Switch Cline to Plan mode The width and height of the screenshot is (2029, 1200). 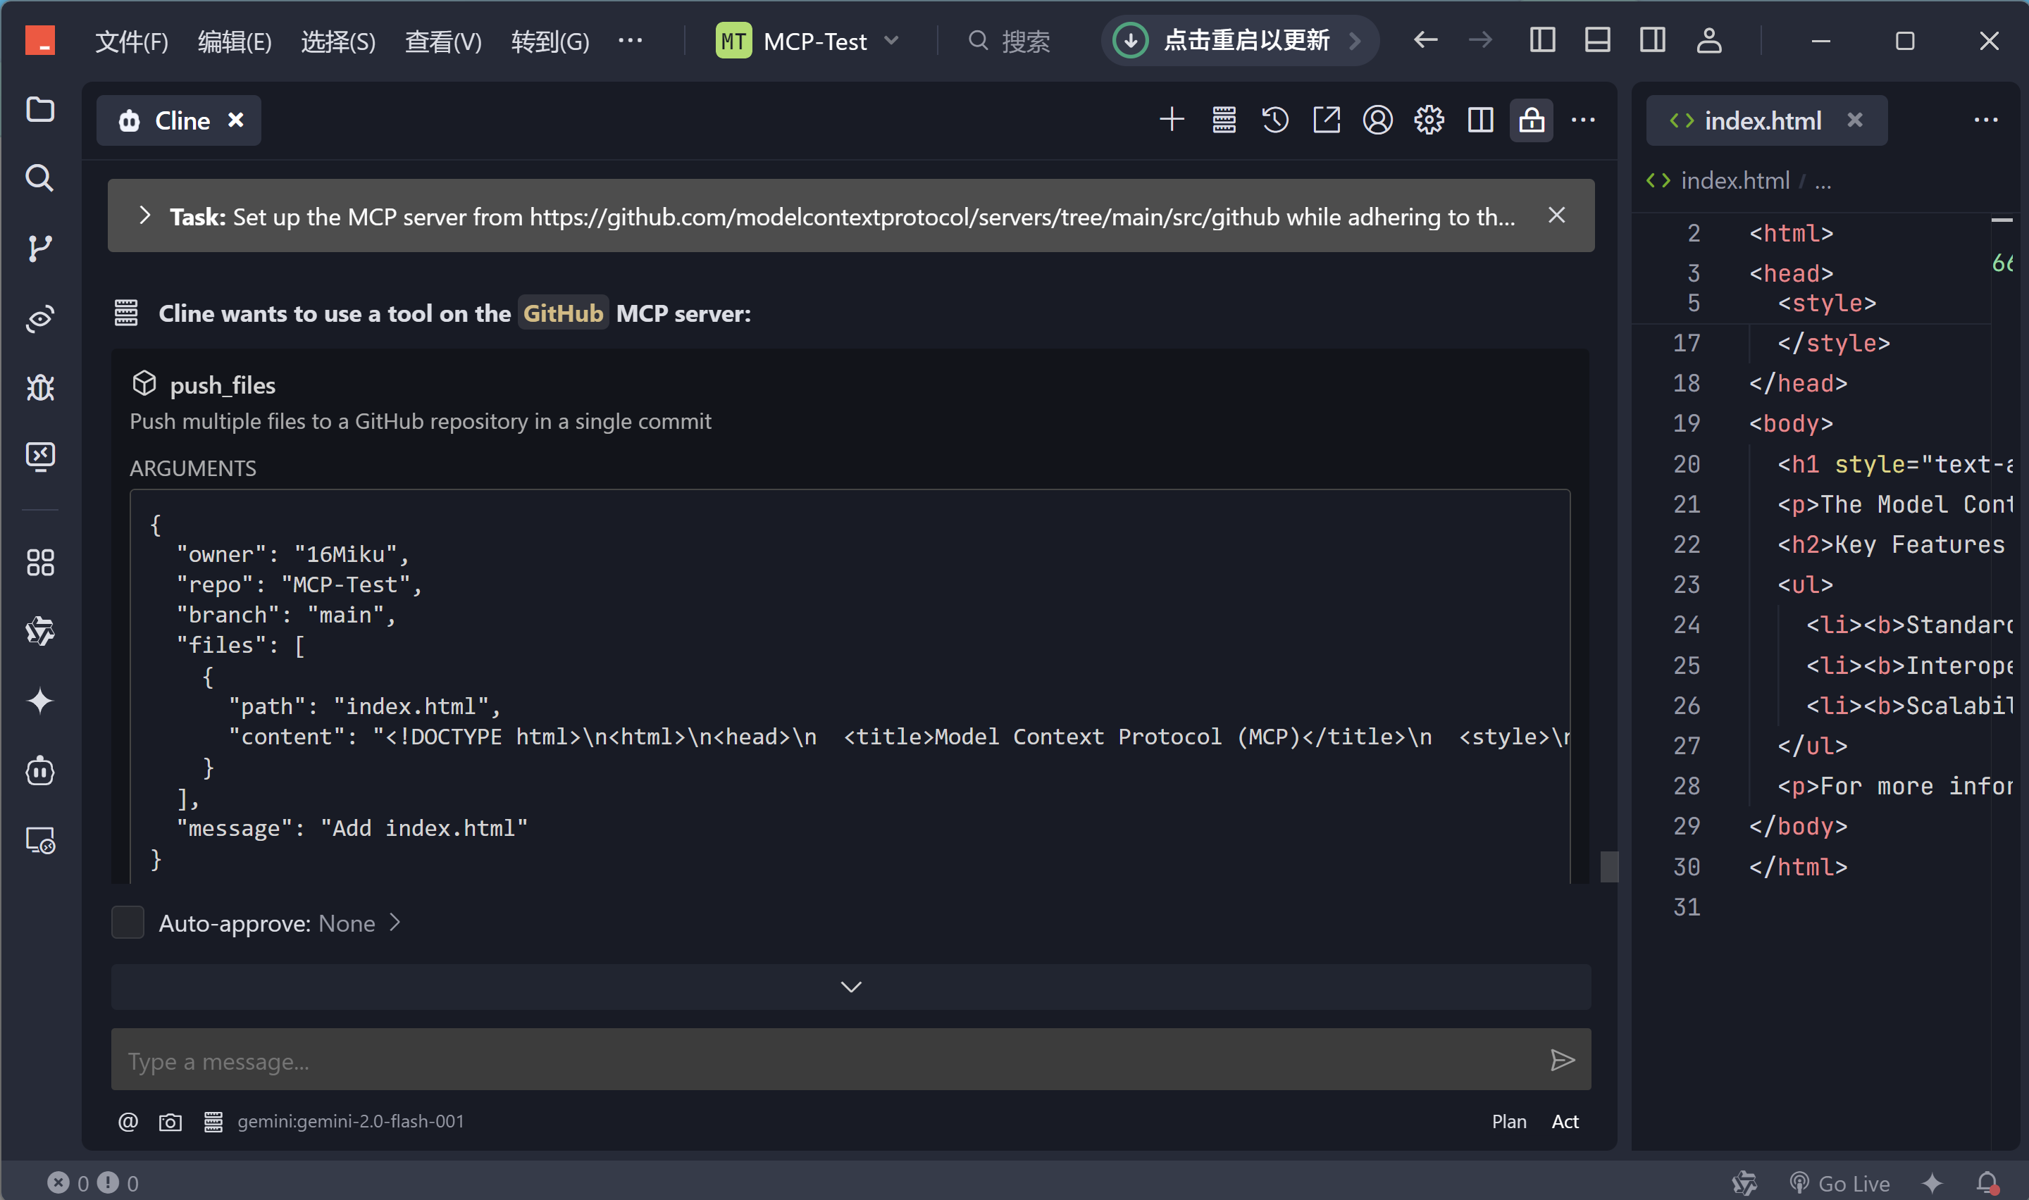1508,1122
